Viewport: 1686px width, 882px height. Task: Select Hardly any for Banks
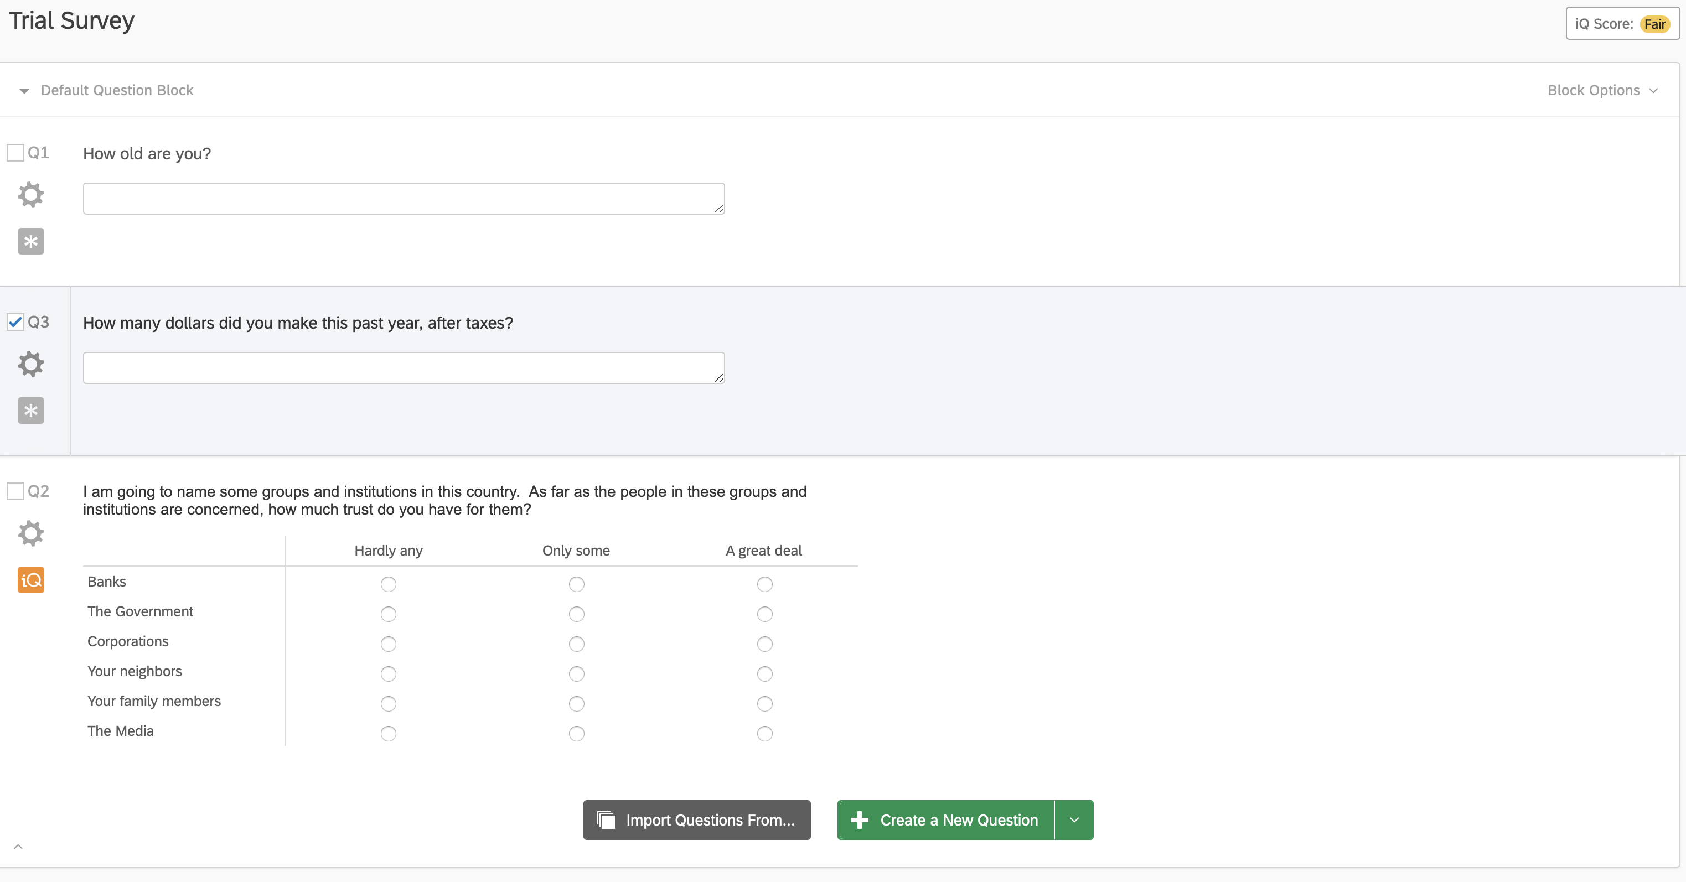click(x=388, y=584)
